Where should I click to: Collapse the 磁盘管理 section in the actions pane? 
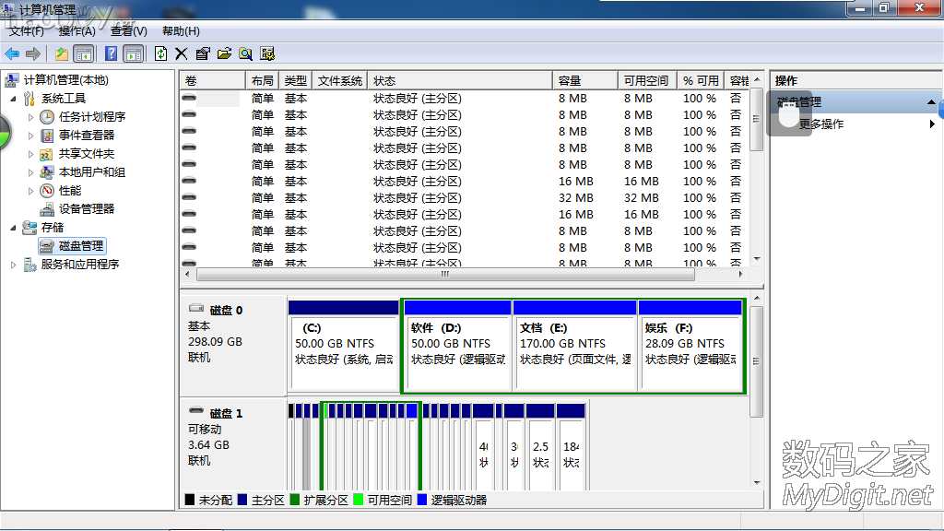point(929,102)
